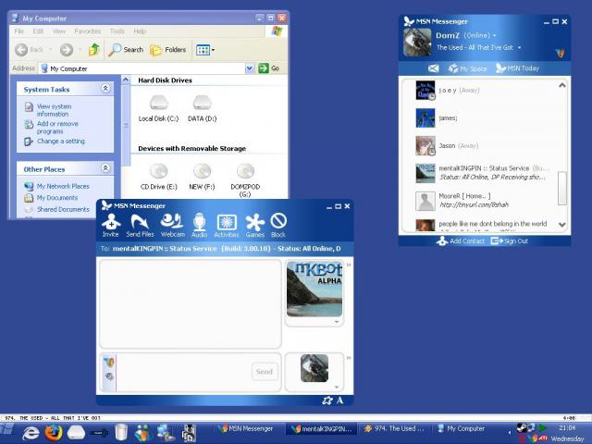Image resolution: width=592 pixels, height=444 pixels.
Task: Open the Tools menu
Action: tap(117, 31)
